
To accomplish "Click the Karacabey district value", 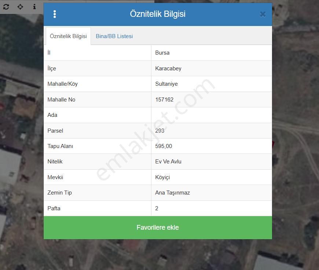I will coord(168,69).
